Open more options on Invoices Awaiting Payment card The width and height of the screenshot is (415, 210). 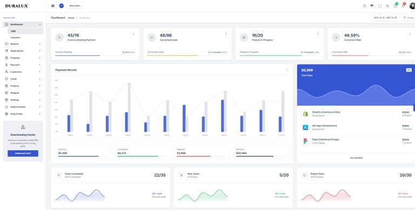[133, 34]
